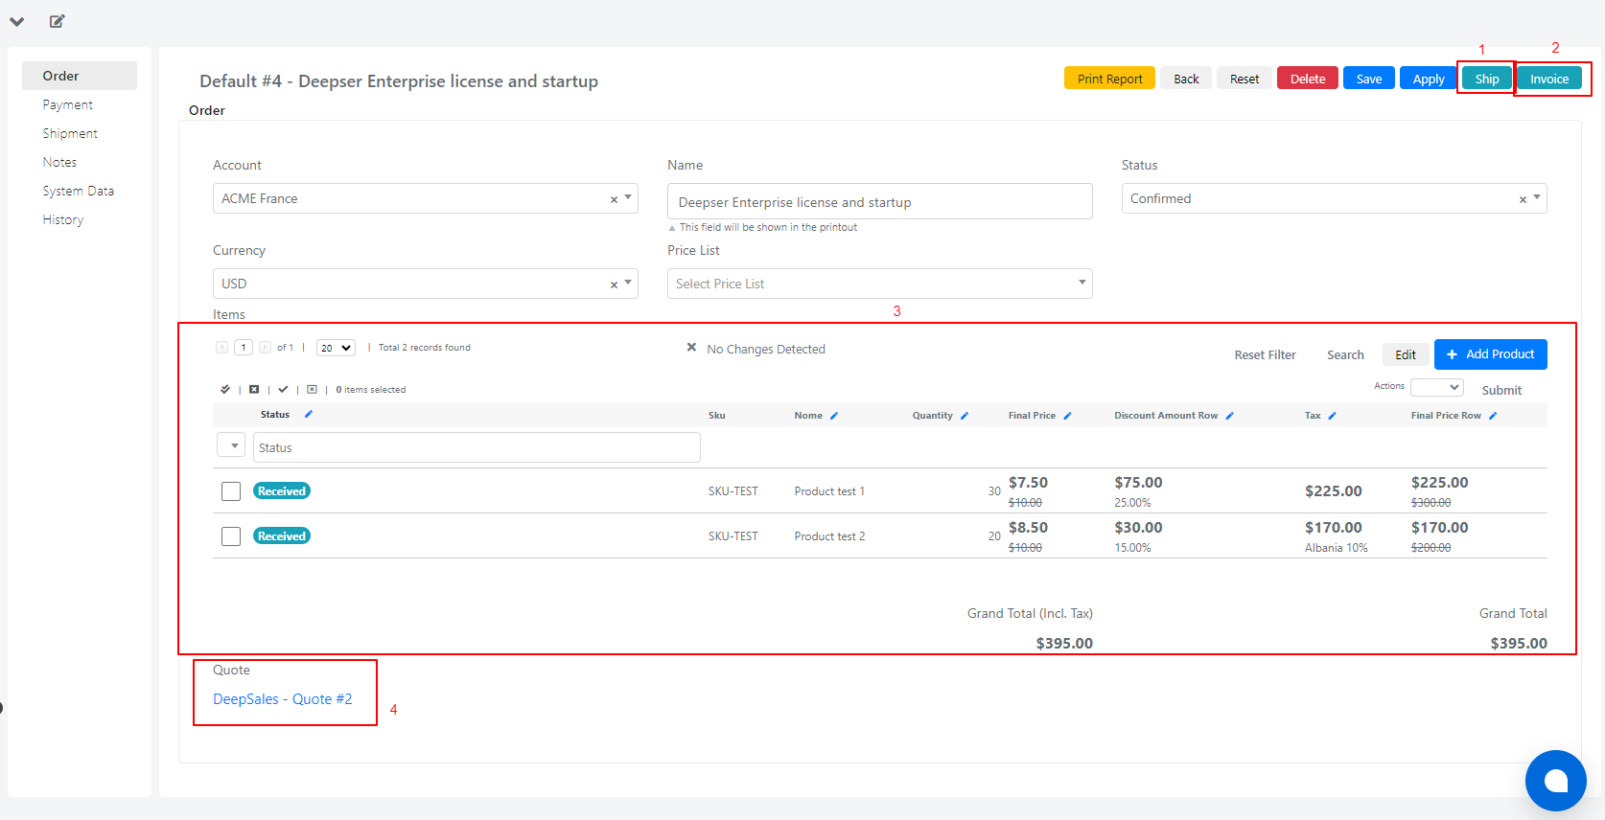Image resolution: width=1605 pixels, height=820 pixels.
Task: Click the Apply button
Action: click(x=1429, y=79)
